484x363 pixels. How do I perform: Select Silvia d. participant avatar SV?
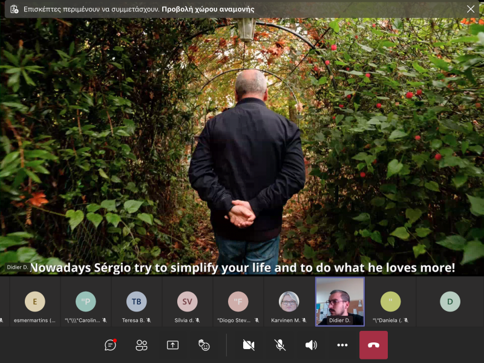tap(187, 301)
